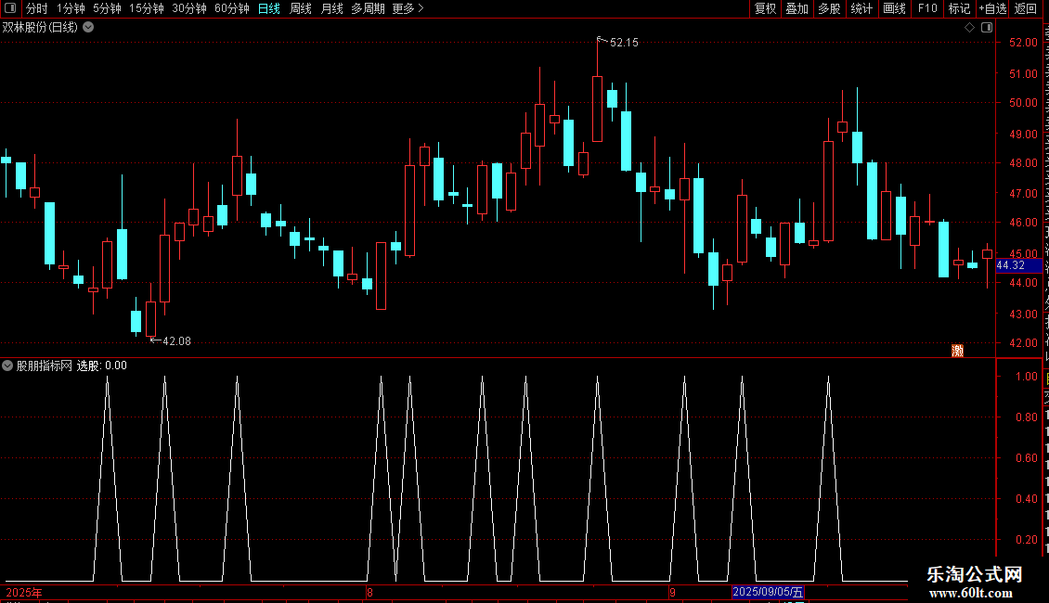Click the red 激 marker icon

(957, 351)
